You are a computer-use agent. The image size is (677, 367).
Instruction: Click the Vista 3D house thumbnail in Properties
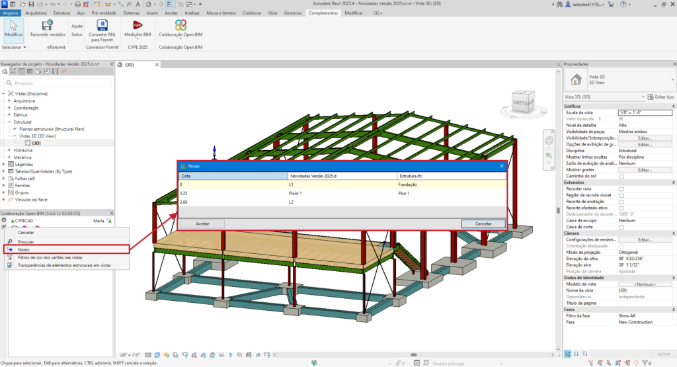coord(576,79)
